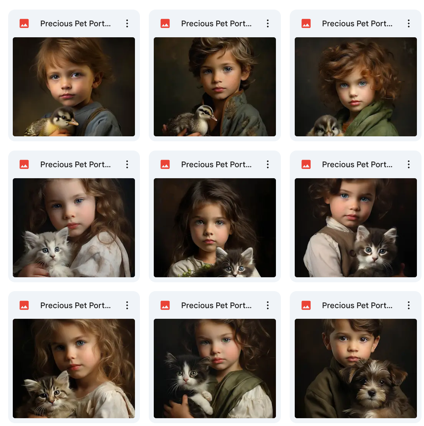This screenshot has height=426, width=424.
Task: Click image icon on red curly-haired child card
Action: [x=306, y=23]
